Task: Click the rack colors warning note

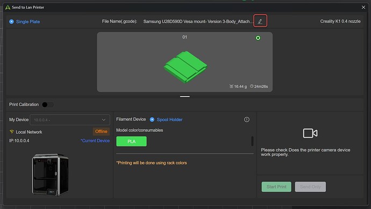Action: 152,163
